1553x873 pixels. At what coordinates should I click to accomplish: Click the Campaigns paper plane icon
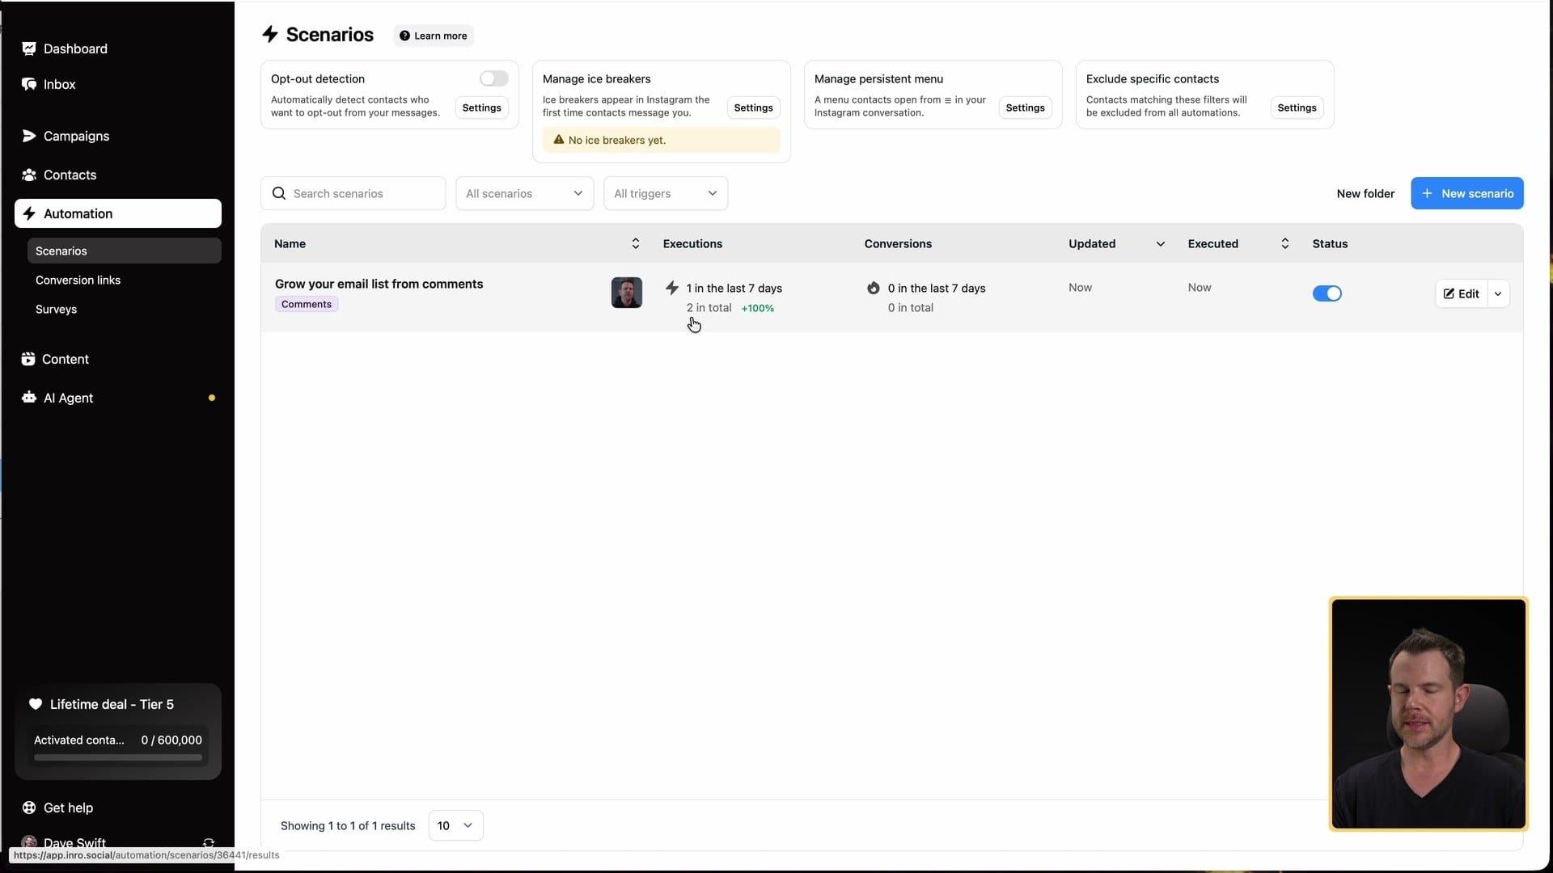tap(29, 136)
